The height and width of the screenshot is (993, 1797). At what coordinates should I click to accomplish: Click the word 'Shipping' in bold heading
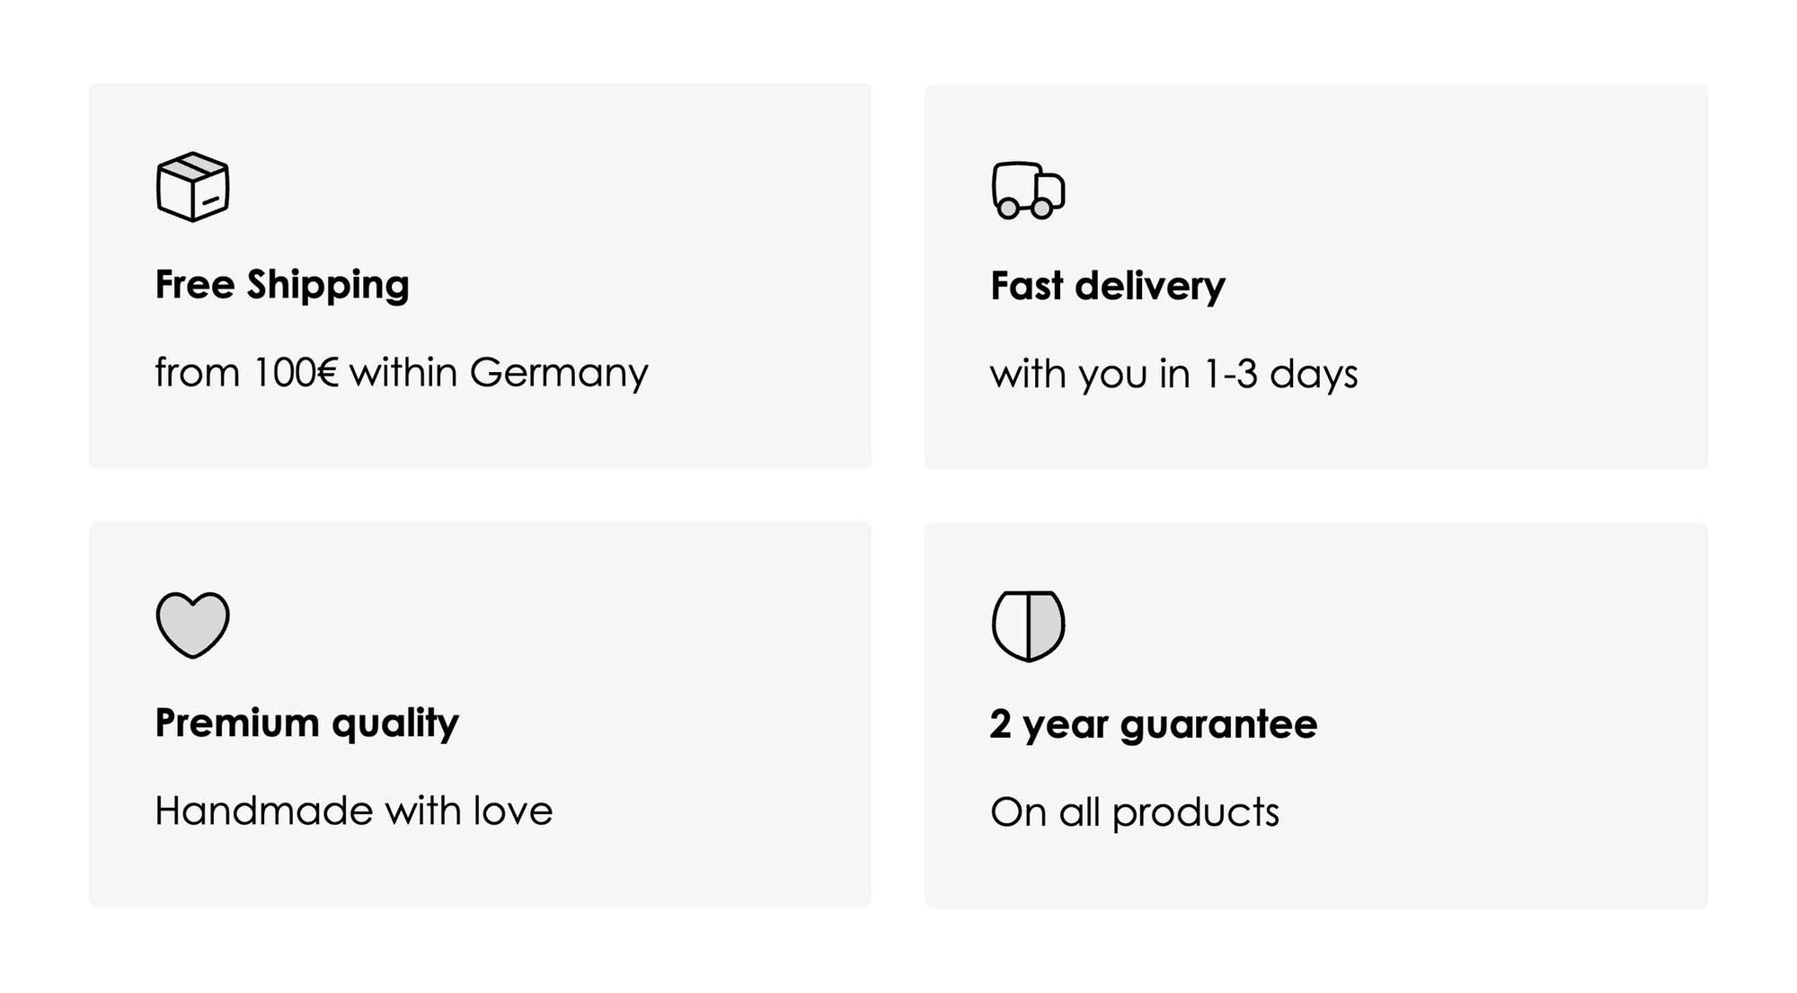click(x=328, y=286)
